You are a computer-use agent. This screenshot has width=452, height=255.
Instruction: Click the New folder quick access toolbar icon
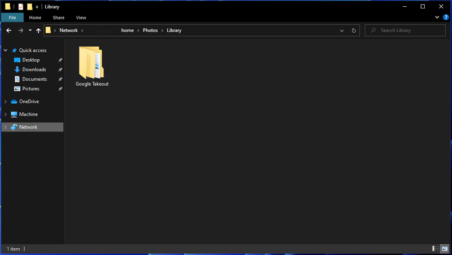coord(30,7)
